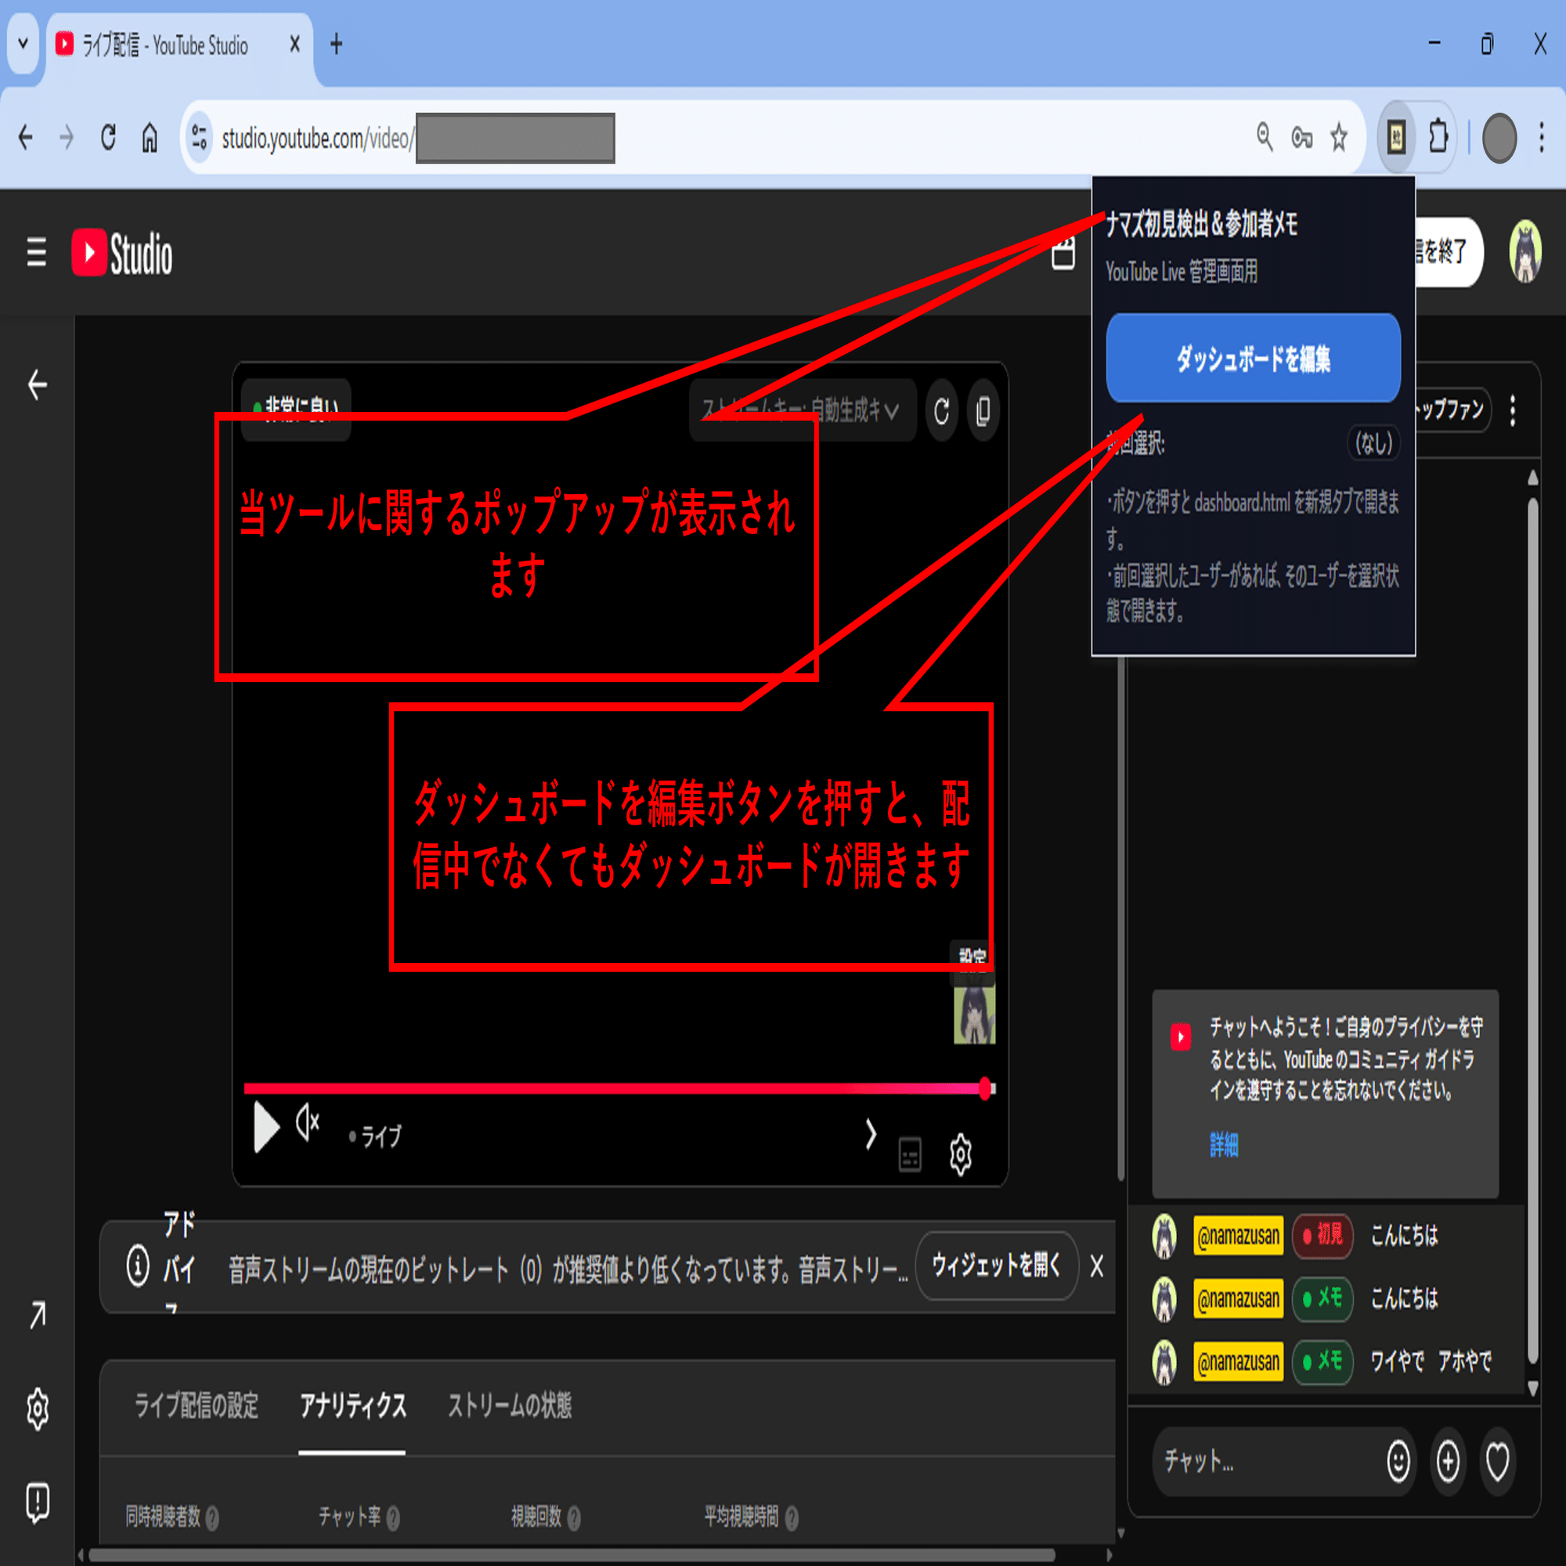Open the chat options three-dot menu
1566x1566 pixels.
(x=1514, y=410)
